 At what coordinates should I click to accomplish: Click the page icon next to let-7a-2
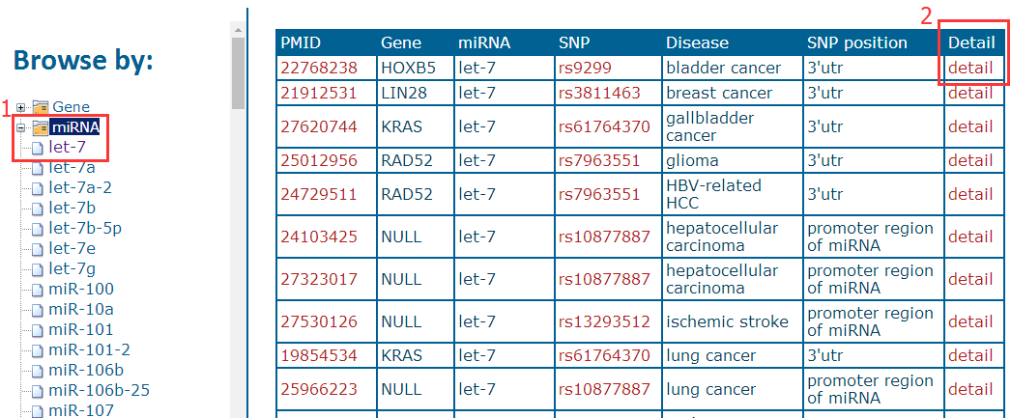(x=38, y=187)
